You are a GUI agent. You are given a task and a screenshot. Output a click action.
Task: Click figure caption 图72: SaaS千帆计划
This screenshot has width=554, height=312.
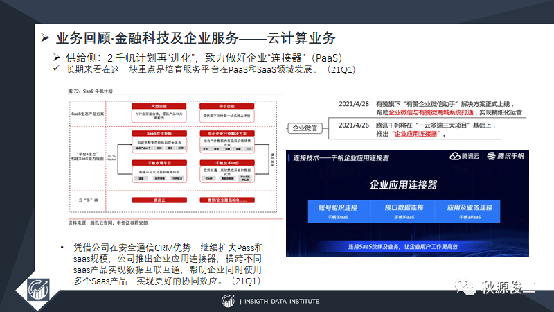pos(90,91)
